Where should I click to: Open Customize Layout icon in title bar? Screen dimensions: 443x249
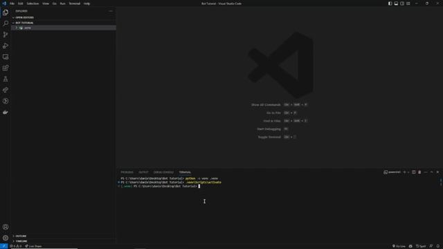pos(408,3)
